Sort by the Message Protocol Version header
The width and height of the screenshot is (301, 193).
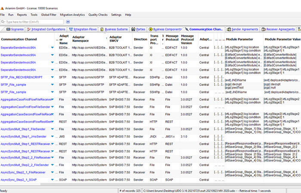pos(187,40)
